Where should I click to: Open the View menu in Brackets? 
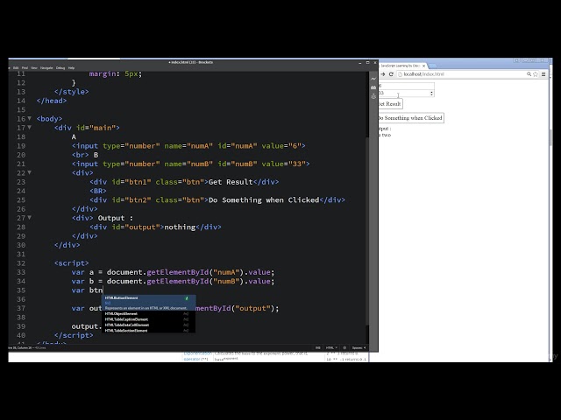click(34, 68)
